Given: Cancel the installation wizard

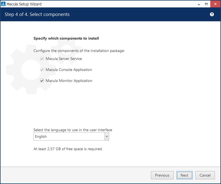Looking at the screenshot, I should (x=205, y=175).
